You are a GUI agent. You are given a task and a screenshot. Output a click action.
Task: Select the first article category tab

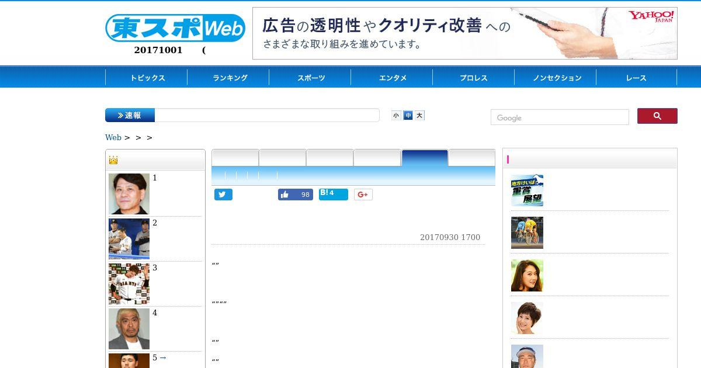[235, 158]
